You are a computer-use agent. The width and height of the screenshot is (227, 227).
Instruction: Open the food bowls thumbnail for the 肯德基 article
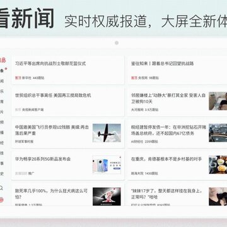point(218,165)
